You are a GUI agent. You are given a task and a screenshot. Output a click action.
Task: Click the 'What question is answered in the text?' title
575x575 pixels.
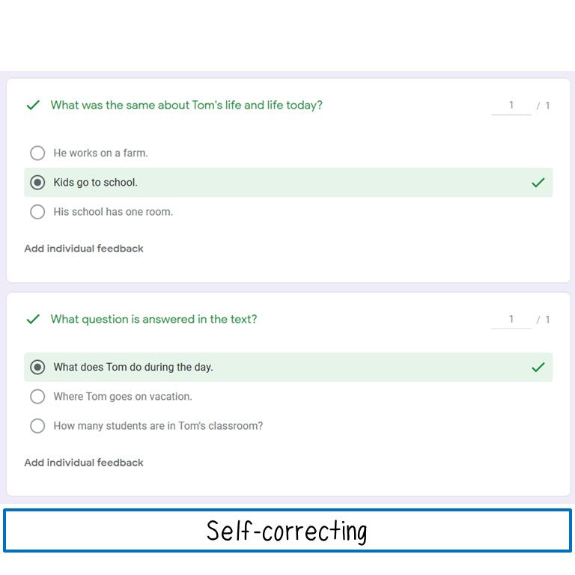pyautogui.click(x=153, y=320)
